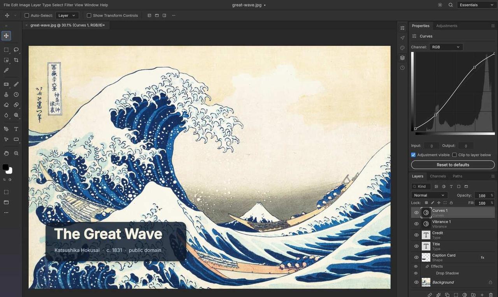Select the Brush tool
Screen dimensions: 498x297
16,84
